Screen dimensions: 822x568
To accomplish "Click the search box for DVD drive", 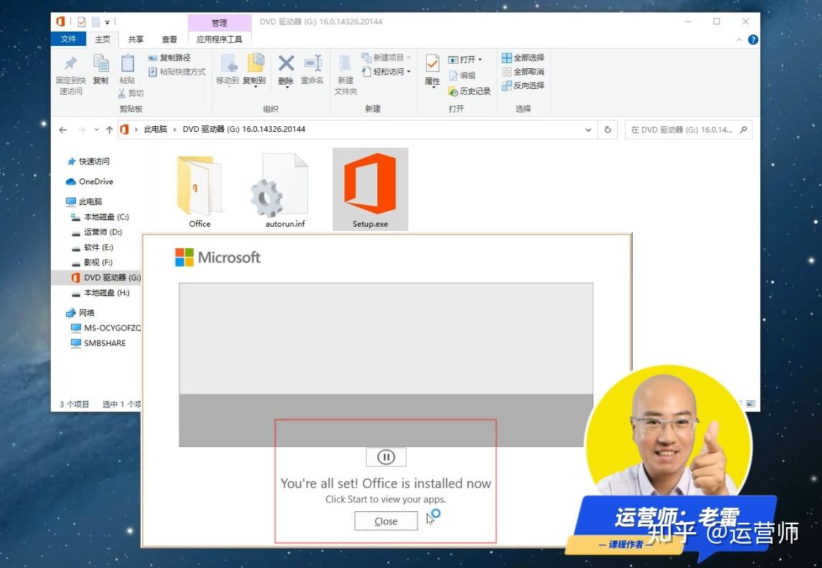I will pyautogui.click(x=689, y=130).
